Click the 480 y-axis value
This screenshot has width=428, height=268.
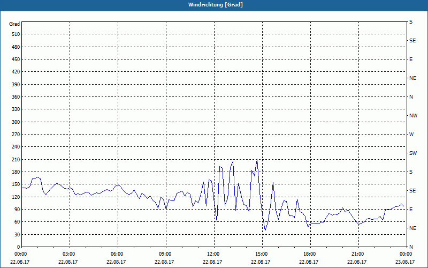(16, 47)
